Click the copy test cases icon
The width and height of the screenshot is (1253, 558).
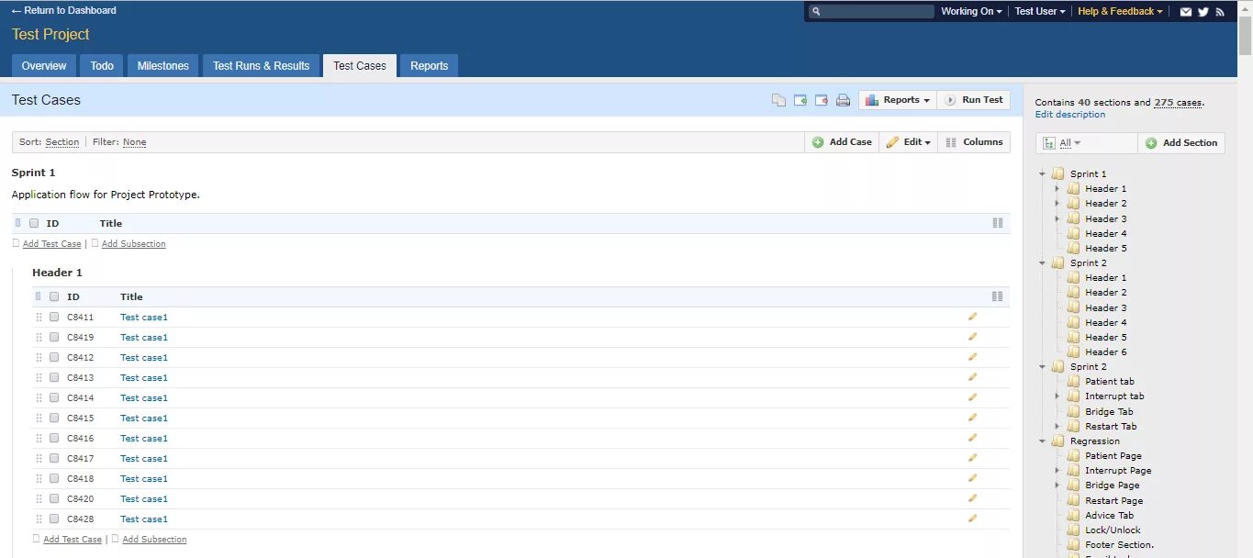[x=778, y=100]
